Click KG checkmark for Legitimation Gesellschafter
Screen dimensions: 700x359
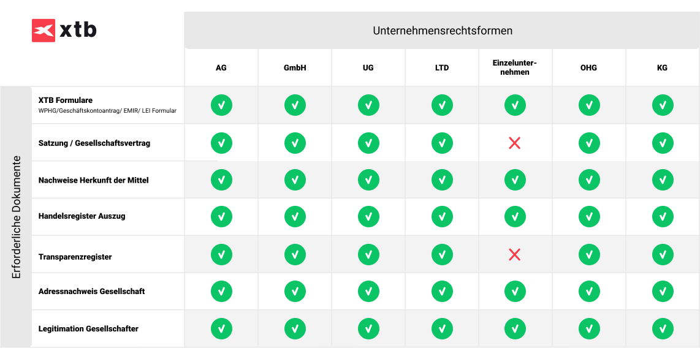[x=663, y=329]
